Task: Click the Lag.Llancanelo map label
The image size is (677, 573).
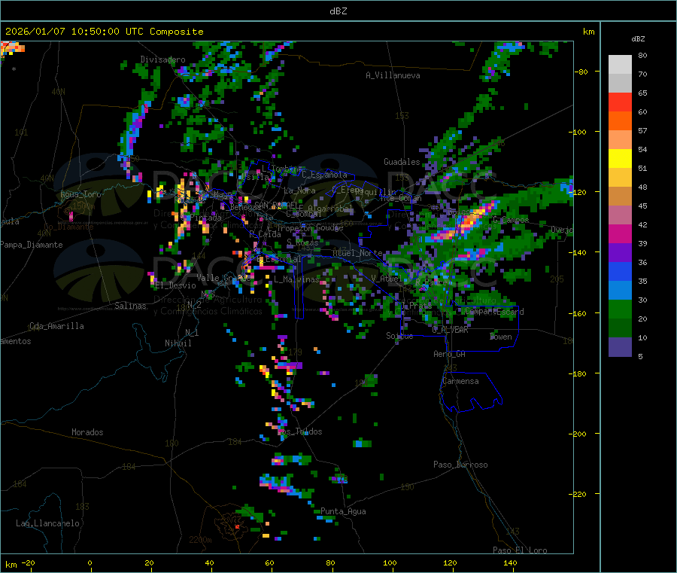Action: [47, 523]
